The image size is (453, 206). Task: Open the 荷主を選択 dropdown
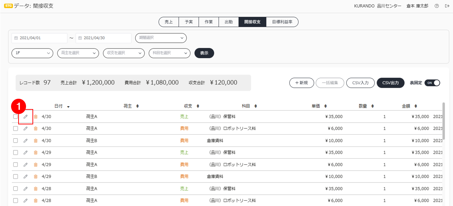click(78, 53)
